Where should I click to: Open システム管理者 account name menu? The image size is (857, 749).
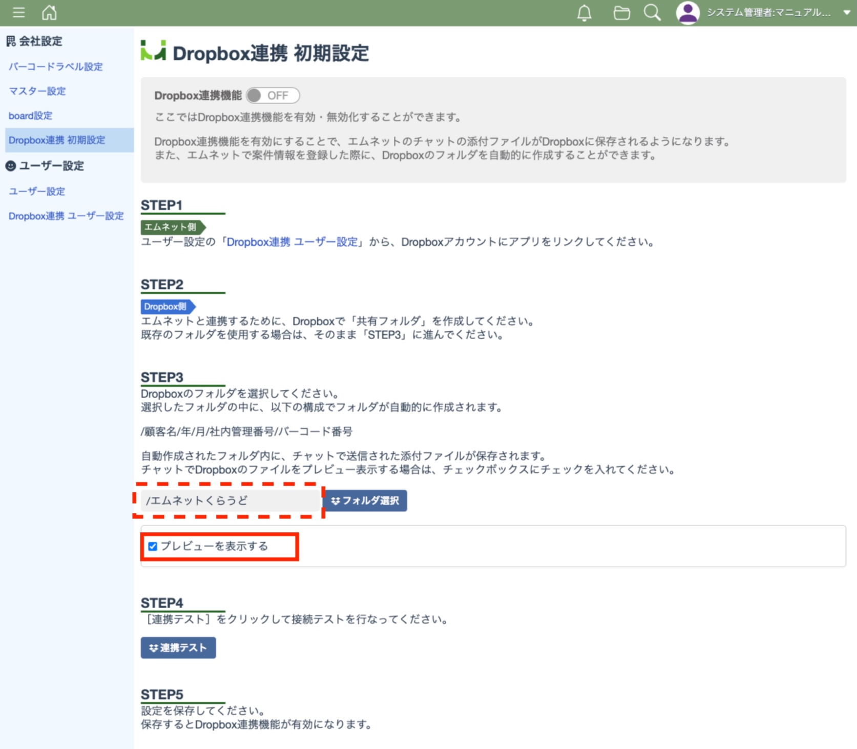coord(768,13)
